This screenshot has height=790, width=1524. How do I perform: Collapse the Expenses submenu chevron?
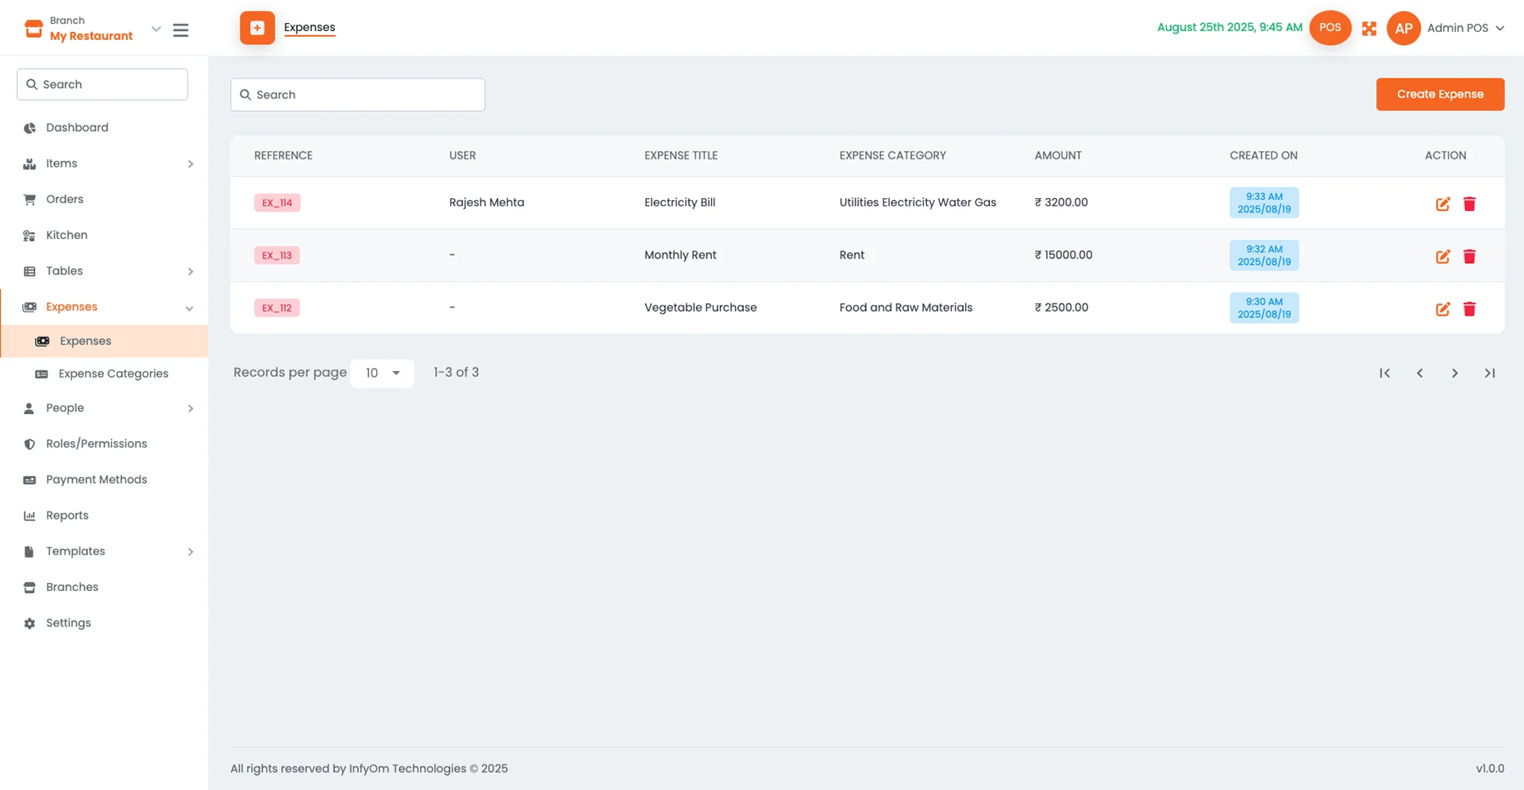pos(190,308)
